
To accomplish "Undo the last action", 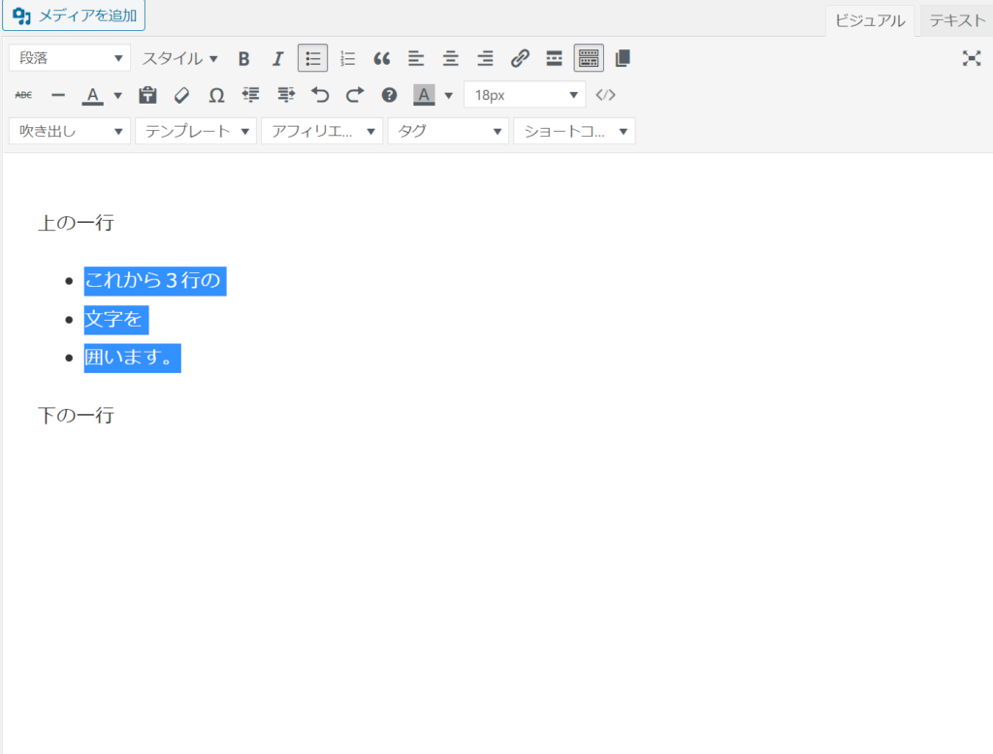I will pos(320,95).
